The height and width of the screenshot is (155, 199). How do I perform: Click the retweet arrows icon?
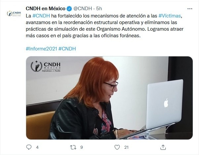73,147
